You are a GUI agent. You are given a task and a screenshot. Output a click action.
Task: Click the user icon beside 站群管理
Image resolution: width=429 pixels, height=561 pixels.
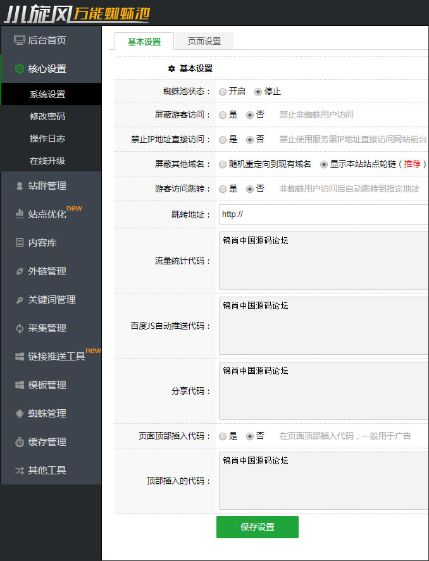point(20,186)
